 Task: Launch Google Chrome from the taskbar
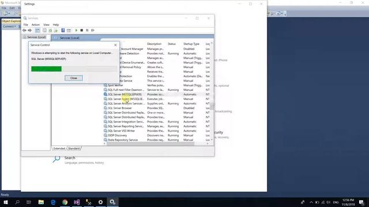tap(65, 202)
